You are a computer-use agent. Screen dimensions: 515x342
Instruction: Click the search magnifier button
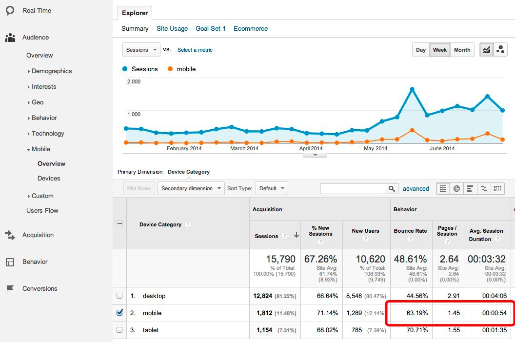[x=392, y=188]
